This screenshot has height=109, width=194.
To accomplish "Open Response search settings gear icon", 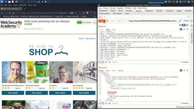I will 103,103.
